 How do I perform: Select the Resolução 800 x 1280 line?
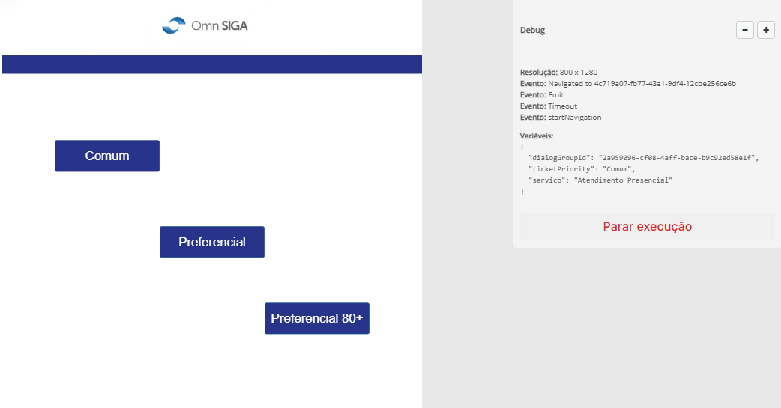pyautogui.click(x=559, y=72)
